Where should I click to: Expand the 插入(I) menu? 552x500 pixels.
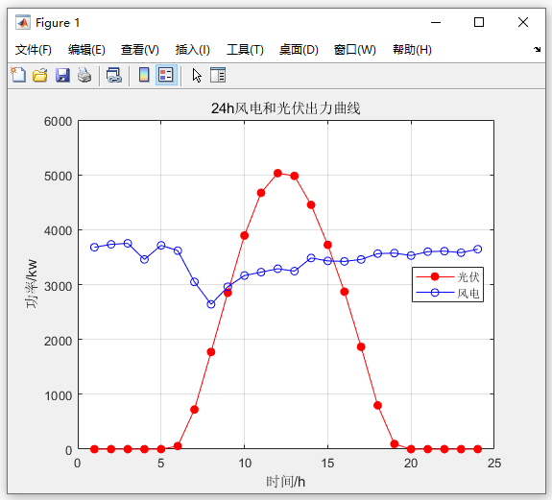pyautogui.click(x=193, y=50)
